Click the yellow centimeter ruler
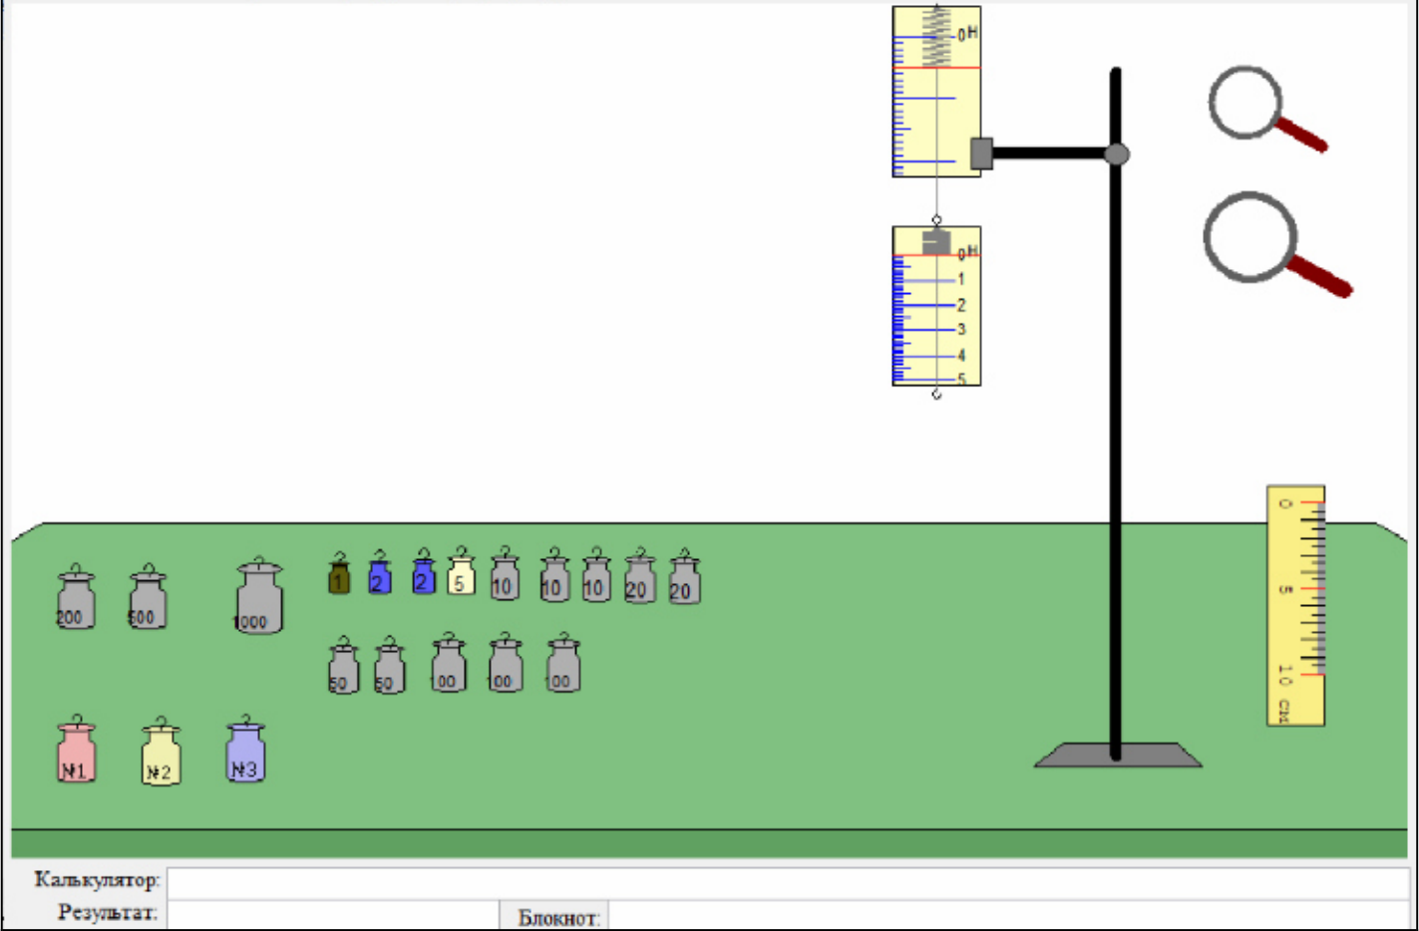1419x931 pixels. pos(1295,606)
